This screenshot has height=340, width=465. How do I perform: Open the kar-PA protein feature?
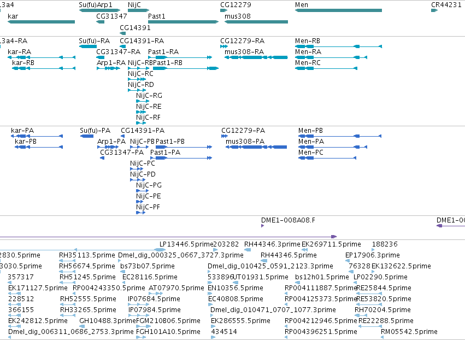tap(37, 136)
